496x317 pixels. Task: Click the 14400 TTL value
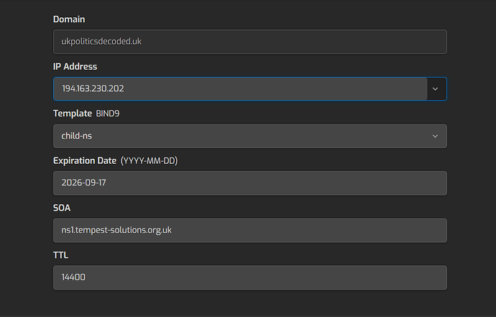[74, 277]
